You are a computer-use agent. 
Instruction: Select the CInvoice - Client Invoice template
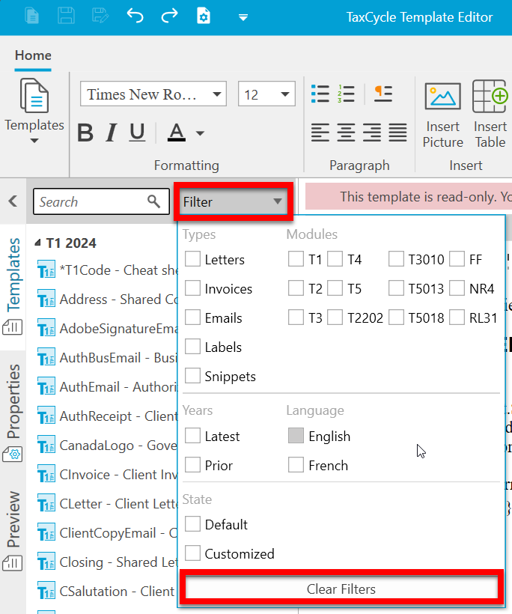[x=108, y=475]
